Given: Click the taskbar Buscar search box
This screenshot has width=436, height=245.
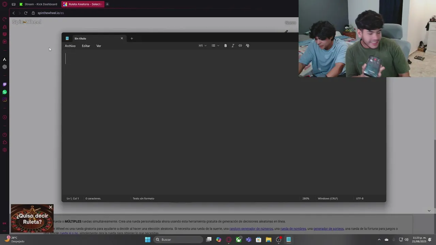Looking at the screenshot, I should [178, 240].
